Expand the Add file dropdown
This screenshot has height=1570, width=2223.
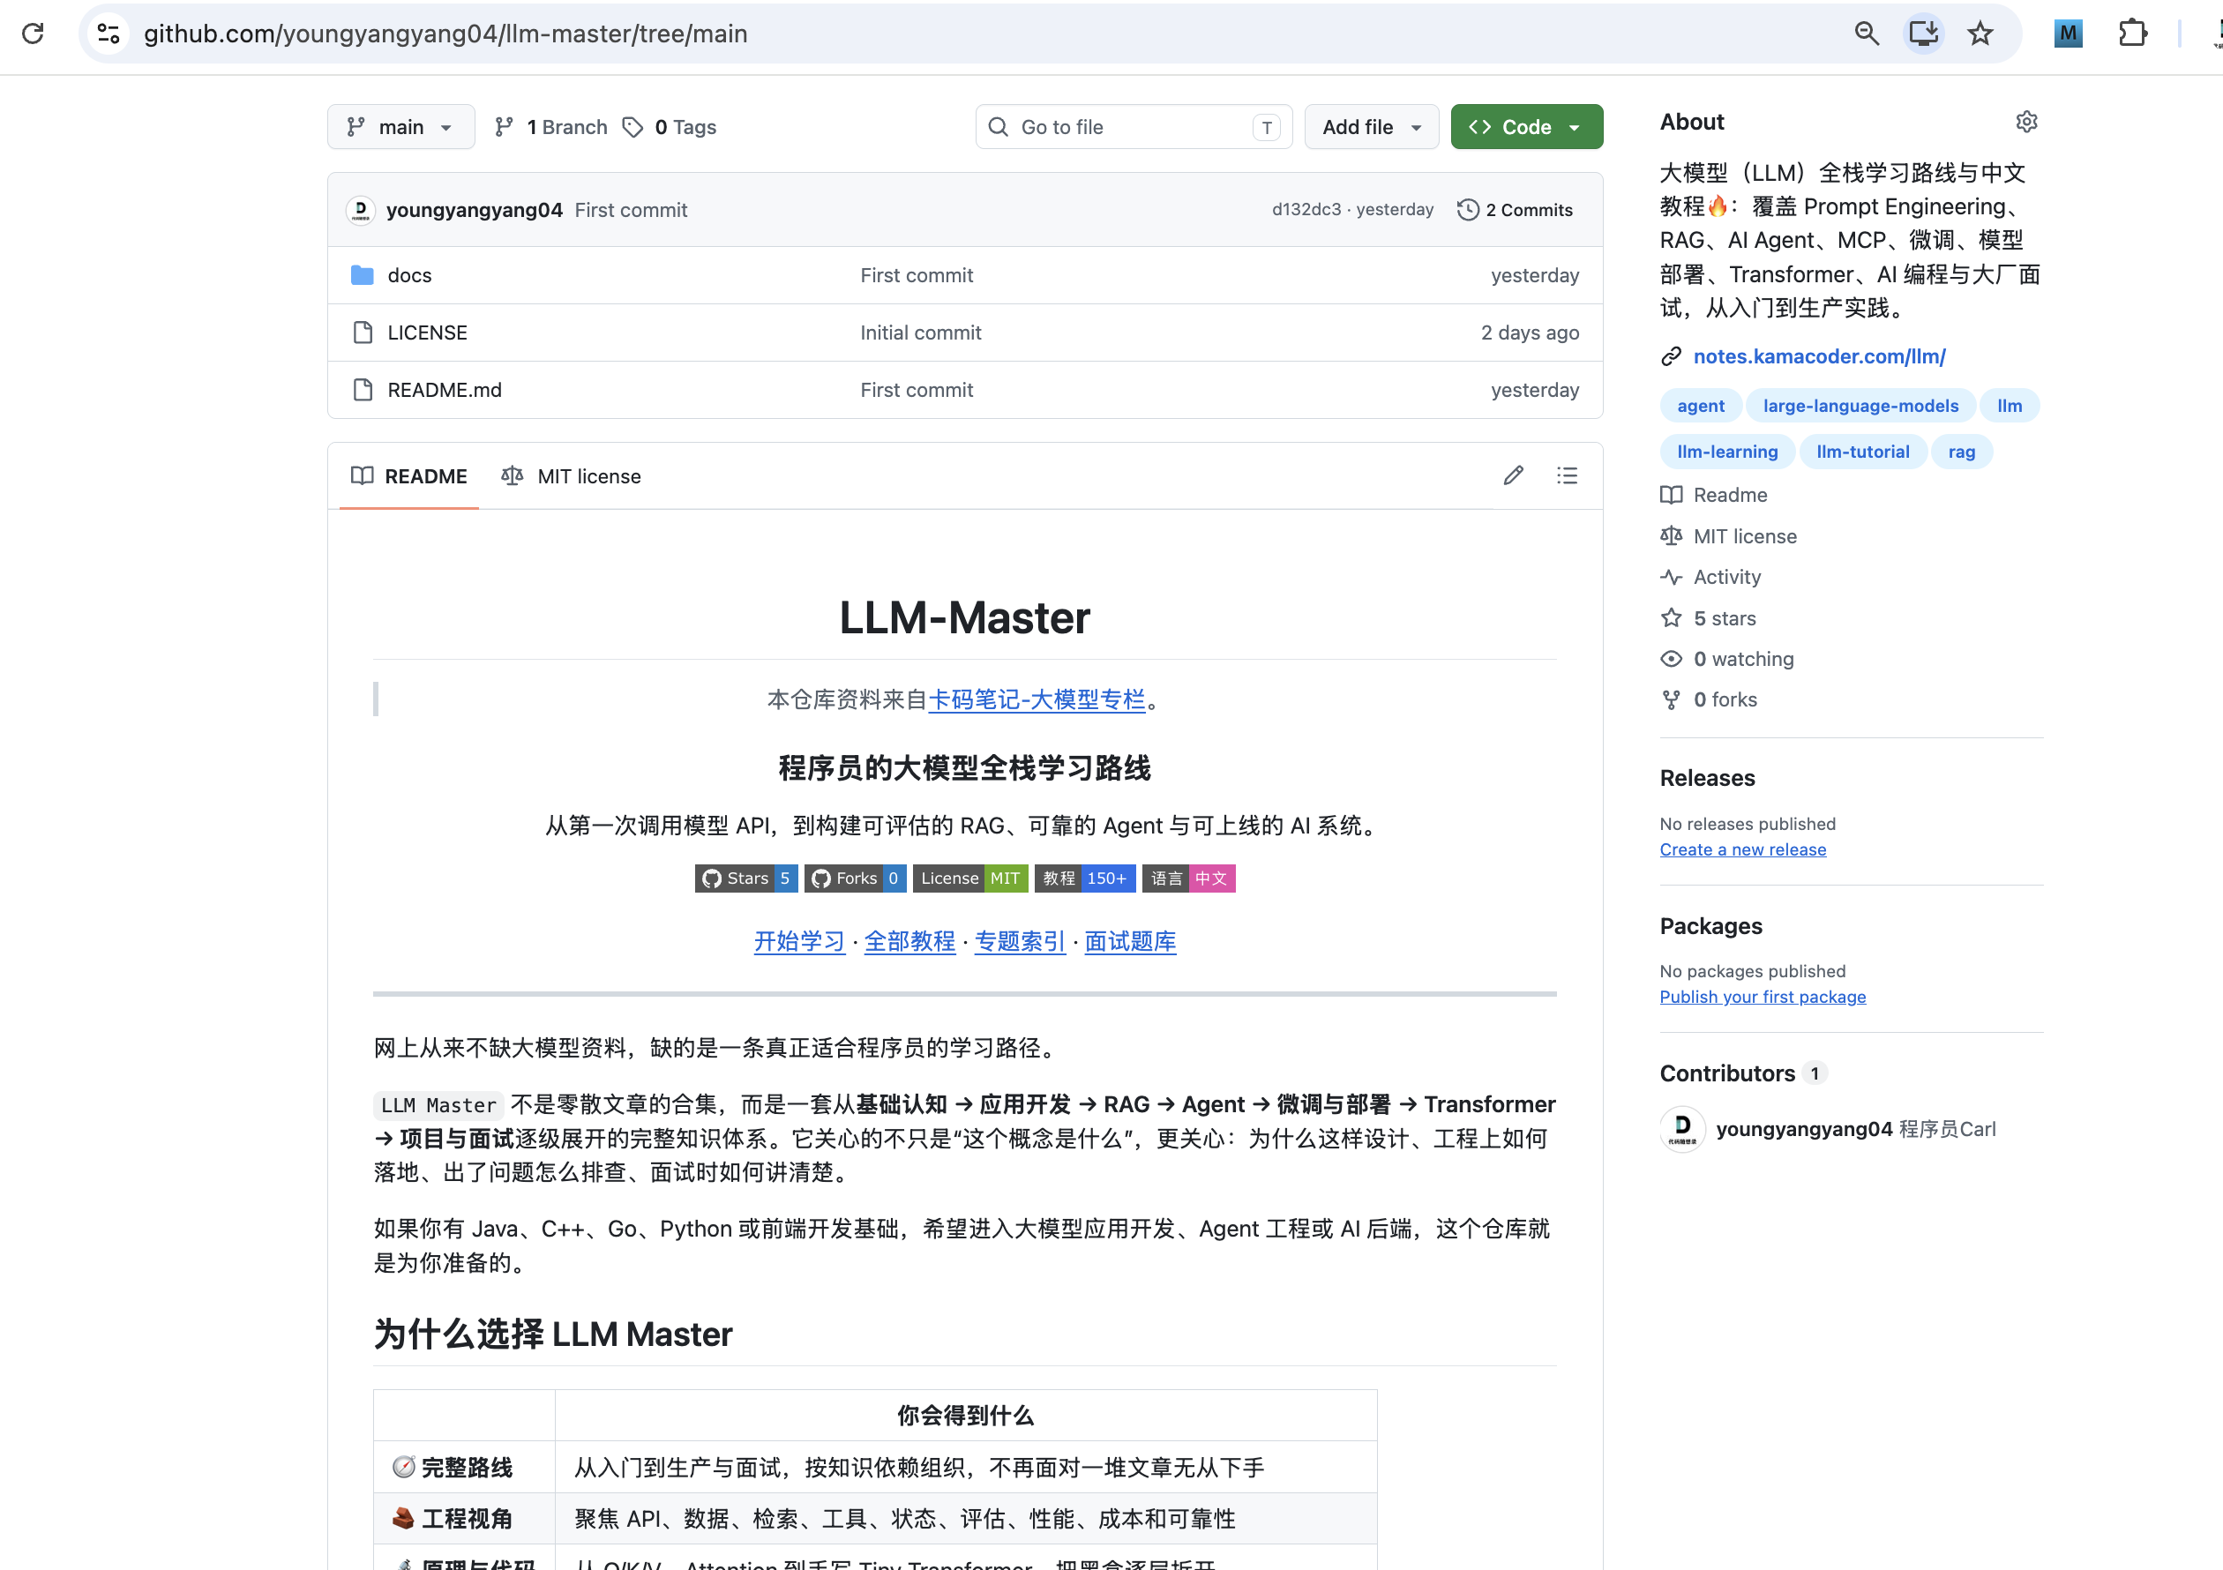[x=1371, y=127]
